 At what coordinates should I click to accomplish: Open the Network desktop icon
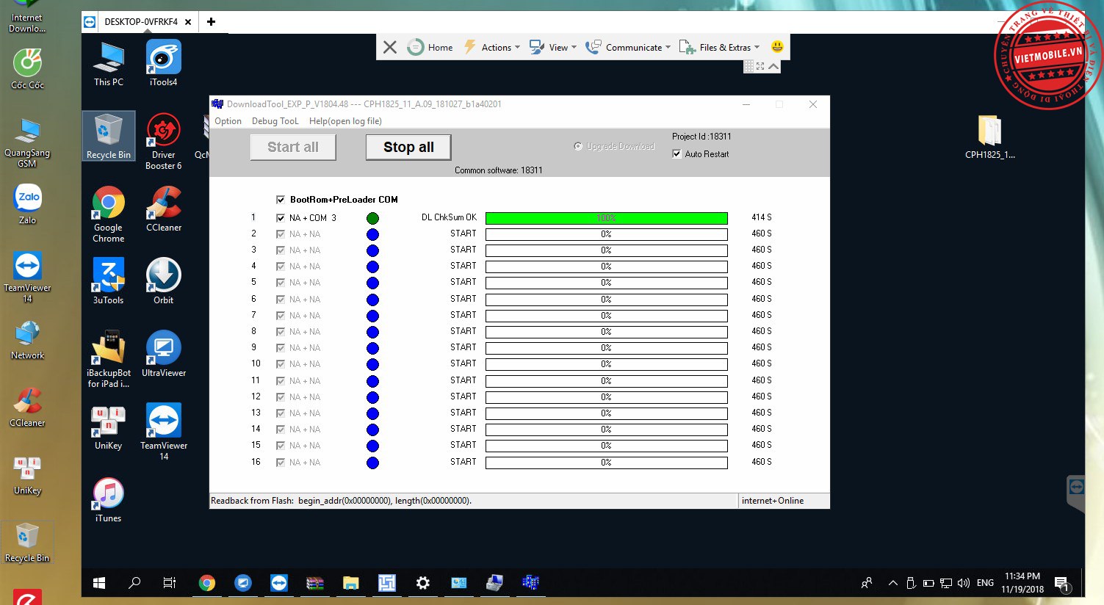point(27,341)
